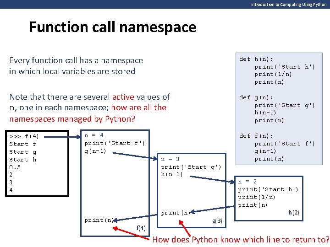The height and width of the screenshot is (247, 330).
Task: Click 'g(n-1)' inside the f(4) box
Action: pos(95,151)
